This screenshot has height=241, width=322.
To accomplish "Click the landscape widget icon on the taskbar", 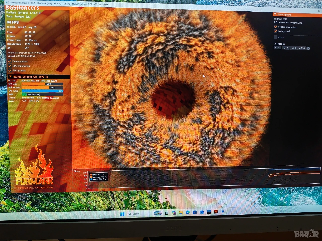I will [158, 213].
